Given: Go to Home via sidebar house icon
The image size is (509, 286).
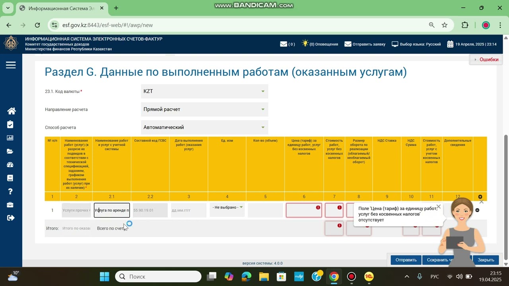Looking at the screenshot, I should [x=11, y=111].
